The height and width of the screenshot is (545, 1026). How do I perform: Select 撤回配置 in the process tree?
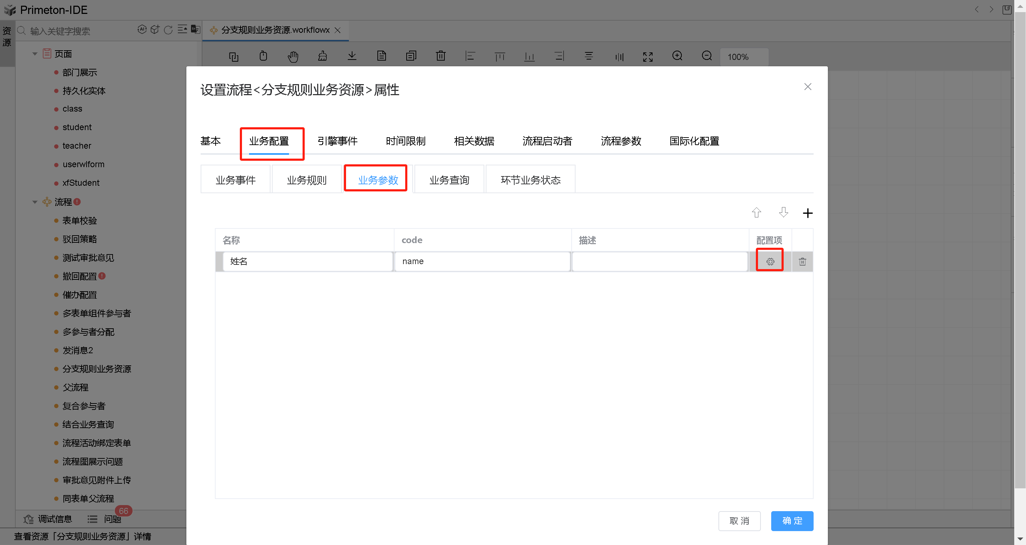(x=80, y=276)
